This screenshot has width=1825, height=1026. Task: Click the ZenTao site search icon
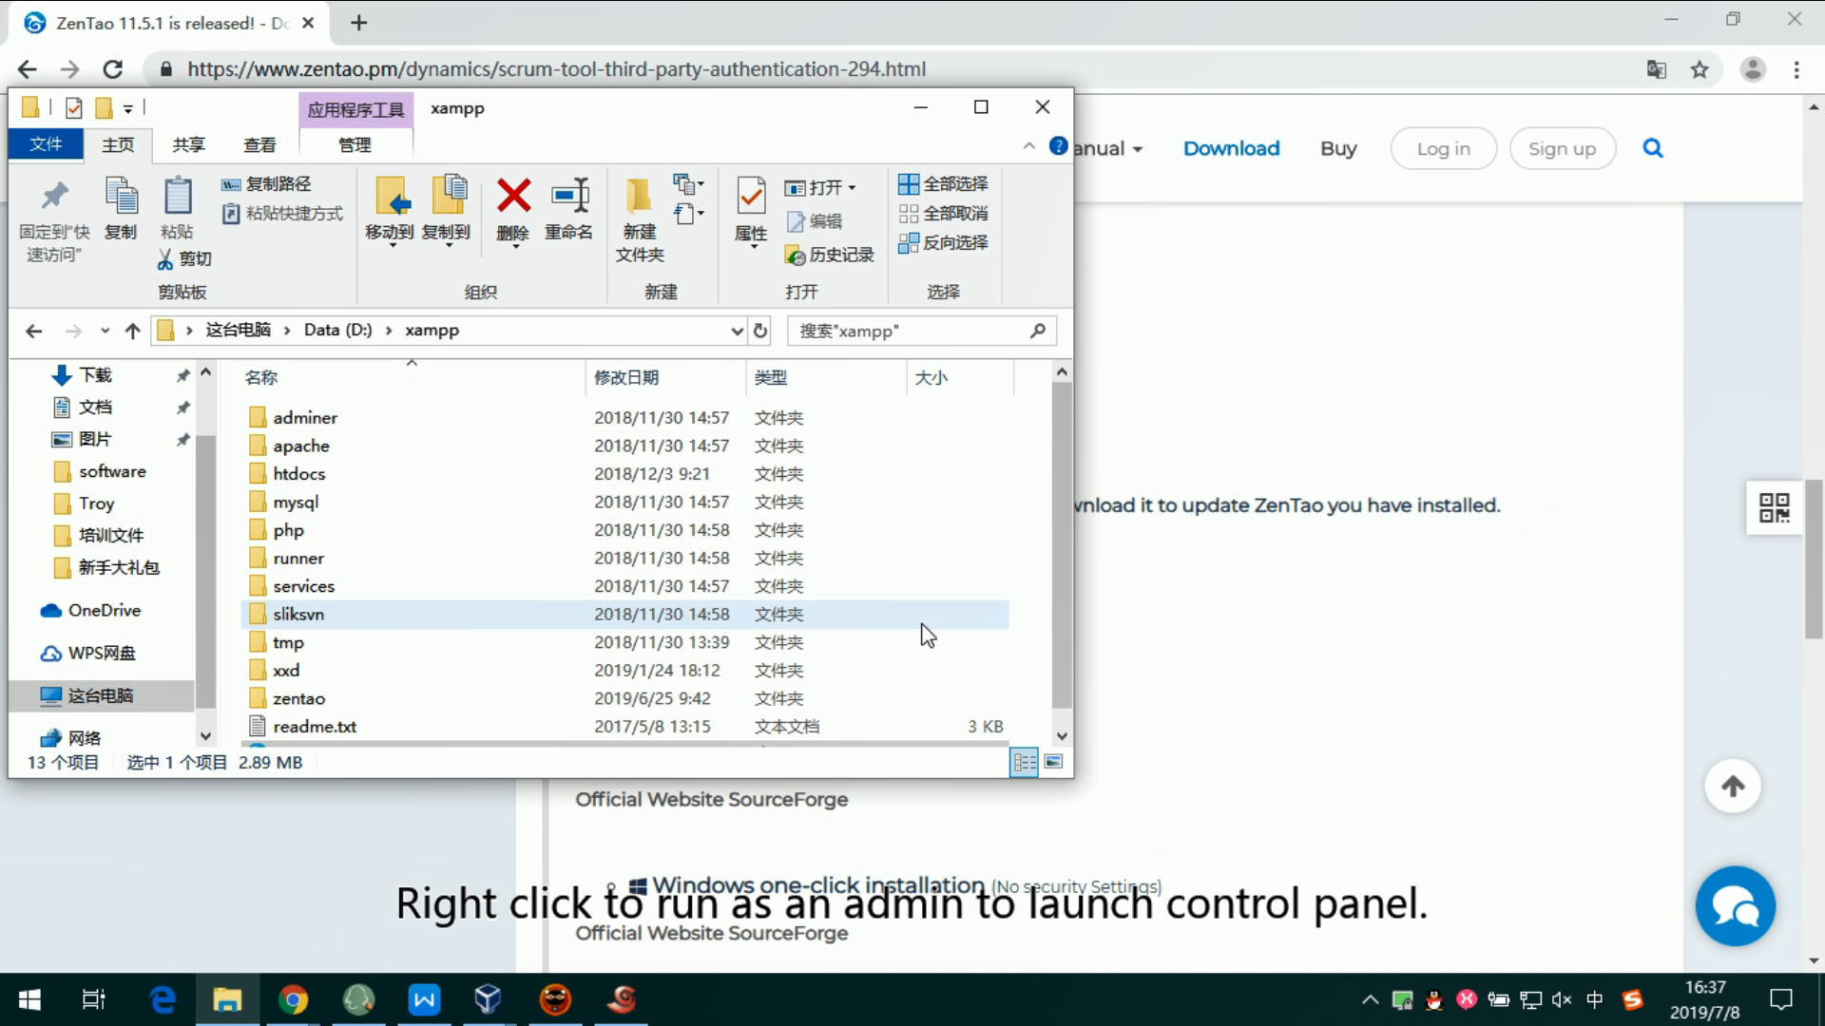pyautogui.click(x=1653, y=148)
